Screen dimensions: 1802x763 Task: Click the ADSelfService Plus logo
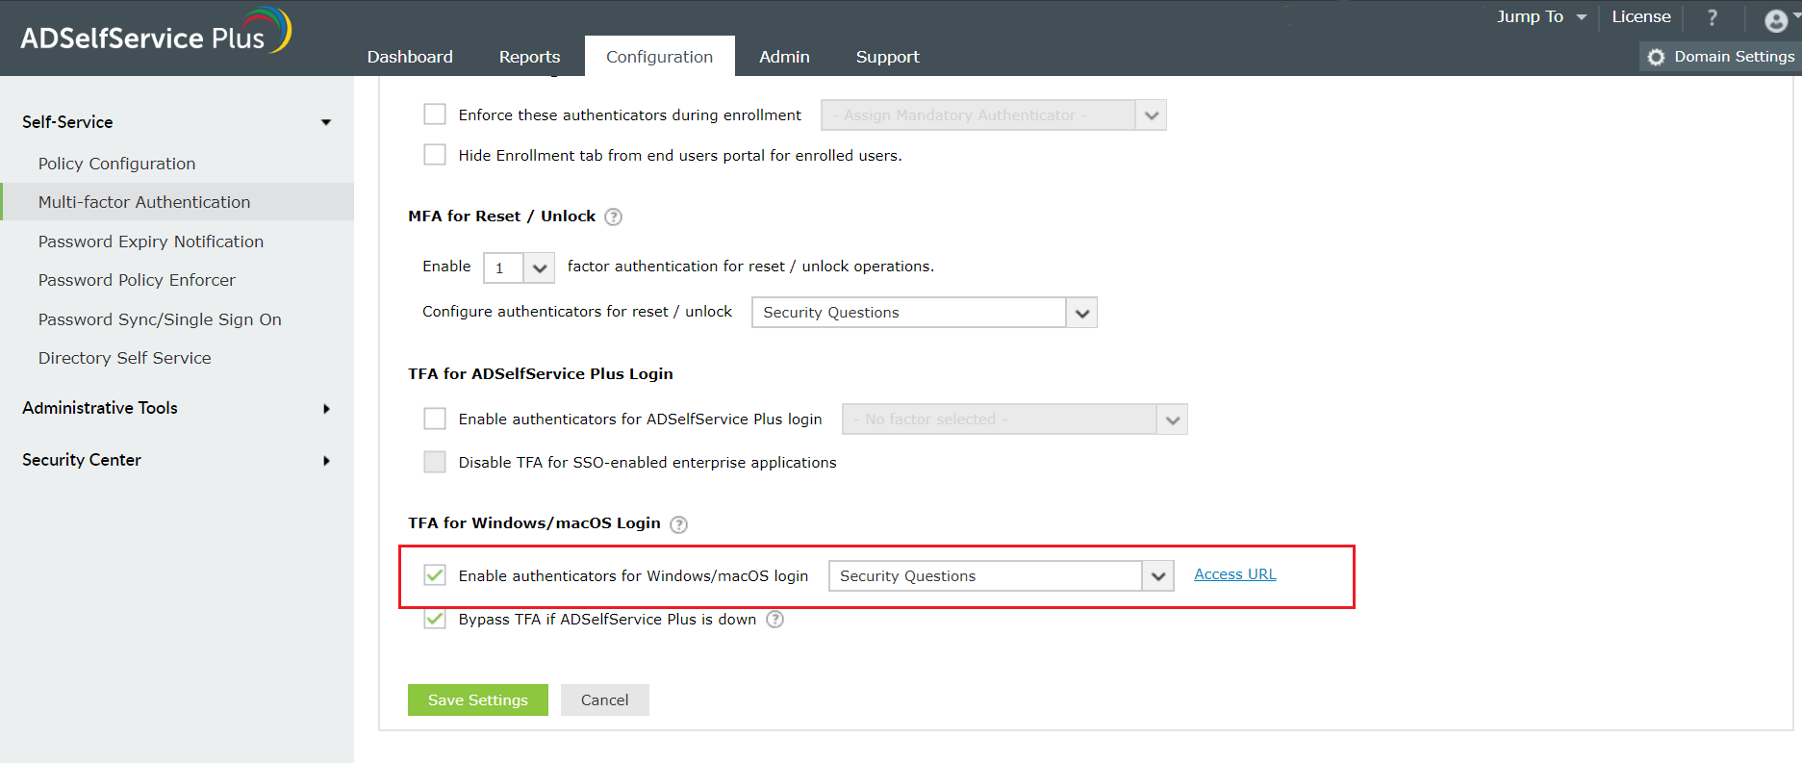point(156,32)
